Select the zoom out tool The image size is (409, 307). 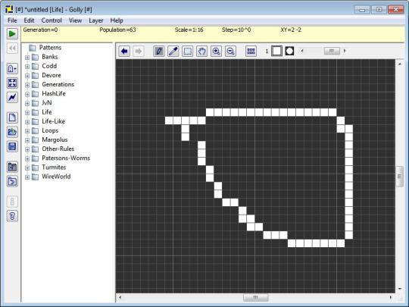230,51
